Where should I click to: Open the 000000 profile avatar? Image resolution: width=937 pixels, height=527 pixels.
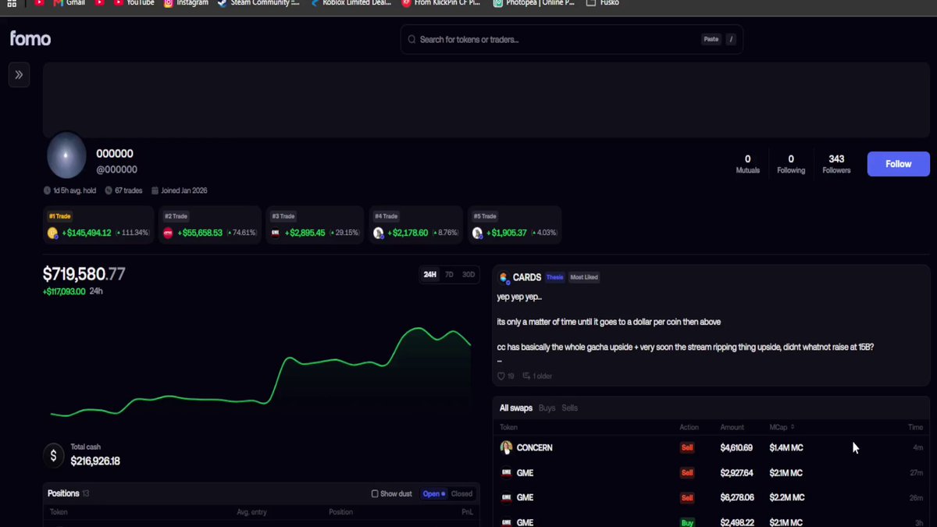click(66, 155)
